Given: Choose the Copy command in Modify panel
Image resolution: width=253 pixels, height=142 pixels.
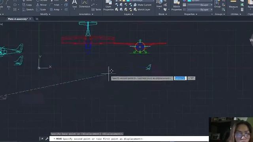Looking at the screenshot, I should pyautogui.click(x=27, y=5).
